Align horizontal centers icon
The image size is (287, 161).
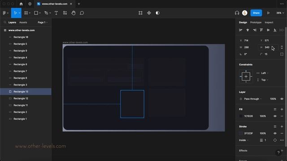point(248,30)
